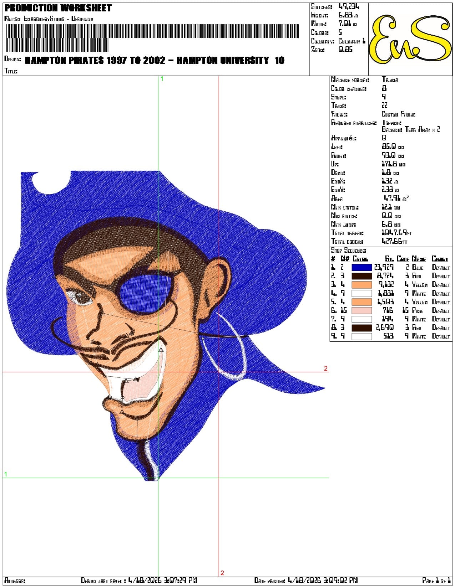Click the max jump value '6.8 mm'
This screenshot has height=588, width=455.
(x=391, y=224)
